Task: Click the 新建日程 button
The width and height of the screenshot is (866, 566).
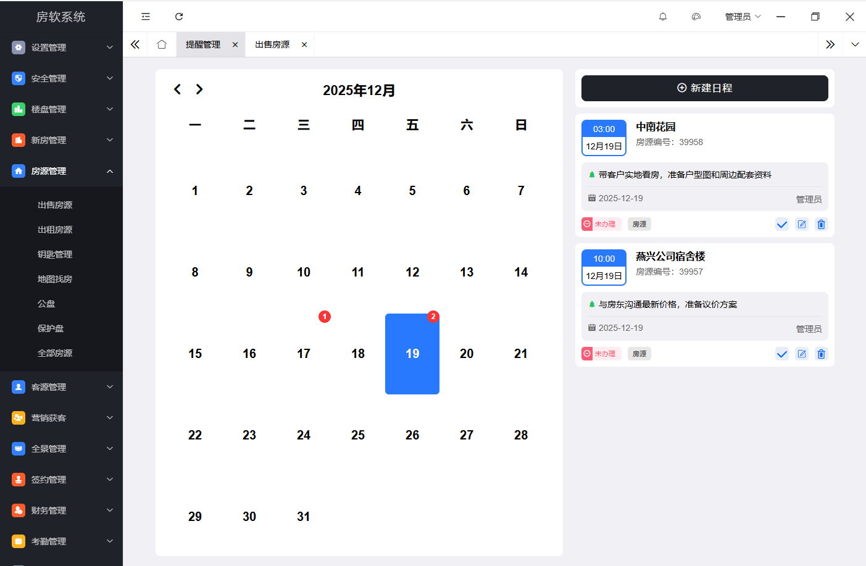Action: [x=704, y=88]
